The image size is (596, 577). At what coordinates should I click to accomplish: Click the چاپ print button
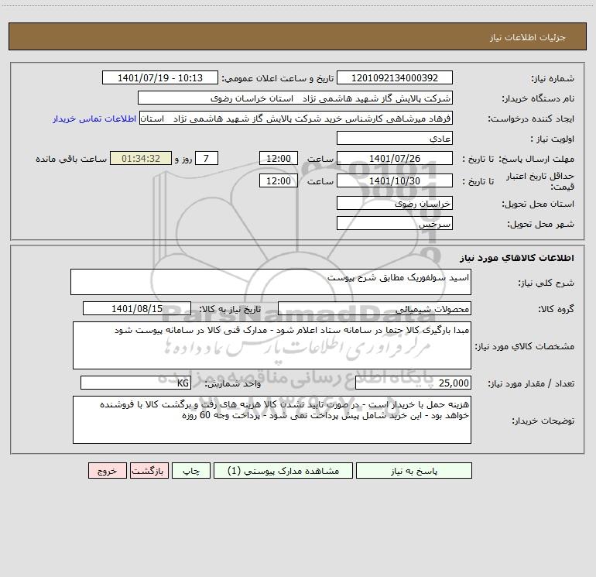click(x=191, y=470)
